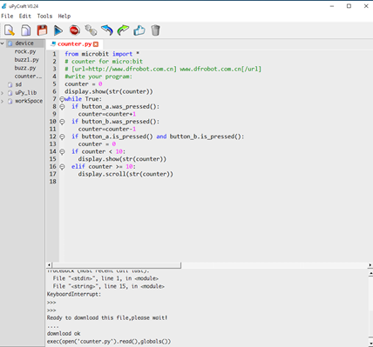The width and height of the screenshot is (373, 347).
Task: Click line 1 'from microbit import *'
Action: tap(102, 54)
